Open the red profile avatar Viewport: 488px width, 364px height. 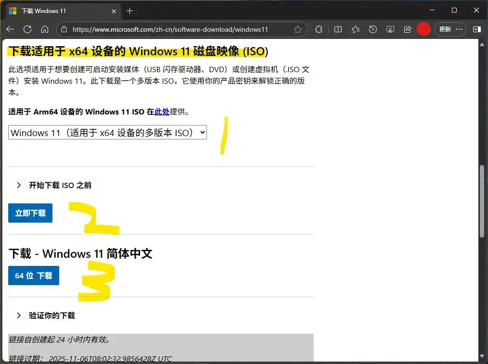click(x=424, y=29)
